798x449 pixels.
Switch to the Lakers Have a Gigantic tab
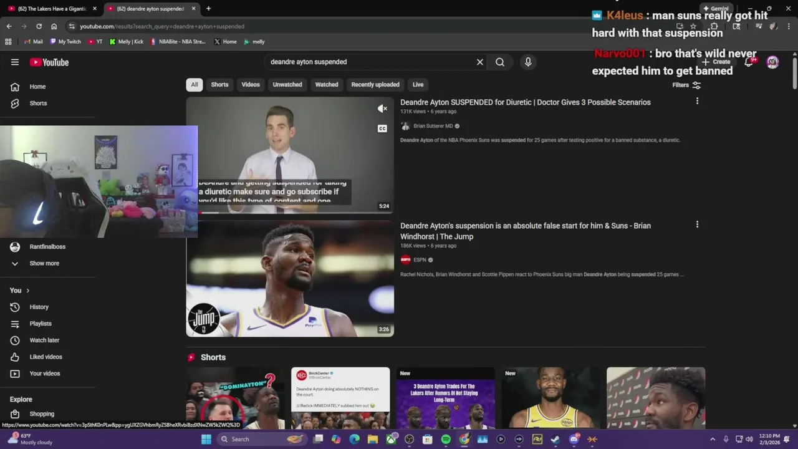coord(51,9)
